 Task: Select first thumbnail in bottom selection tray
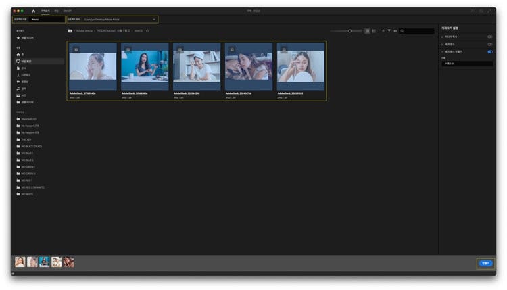[20, 262]
